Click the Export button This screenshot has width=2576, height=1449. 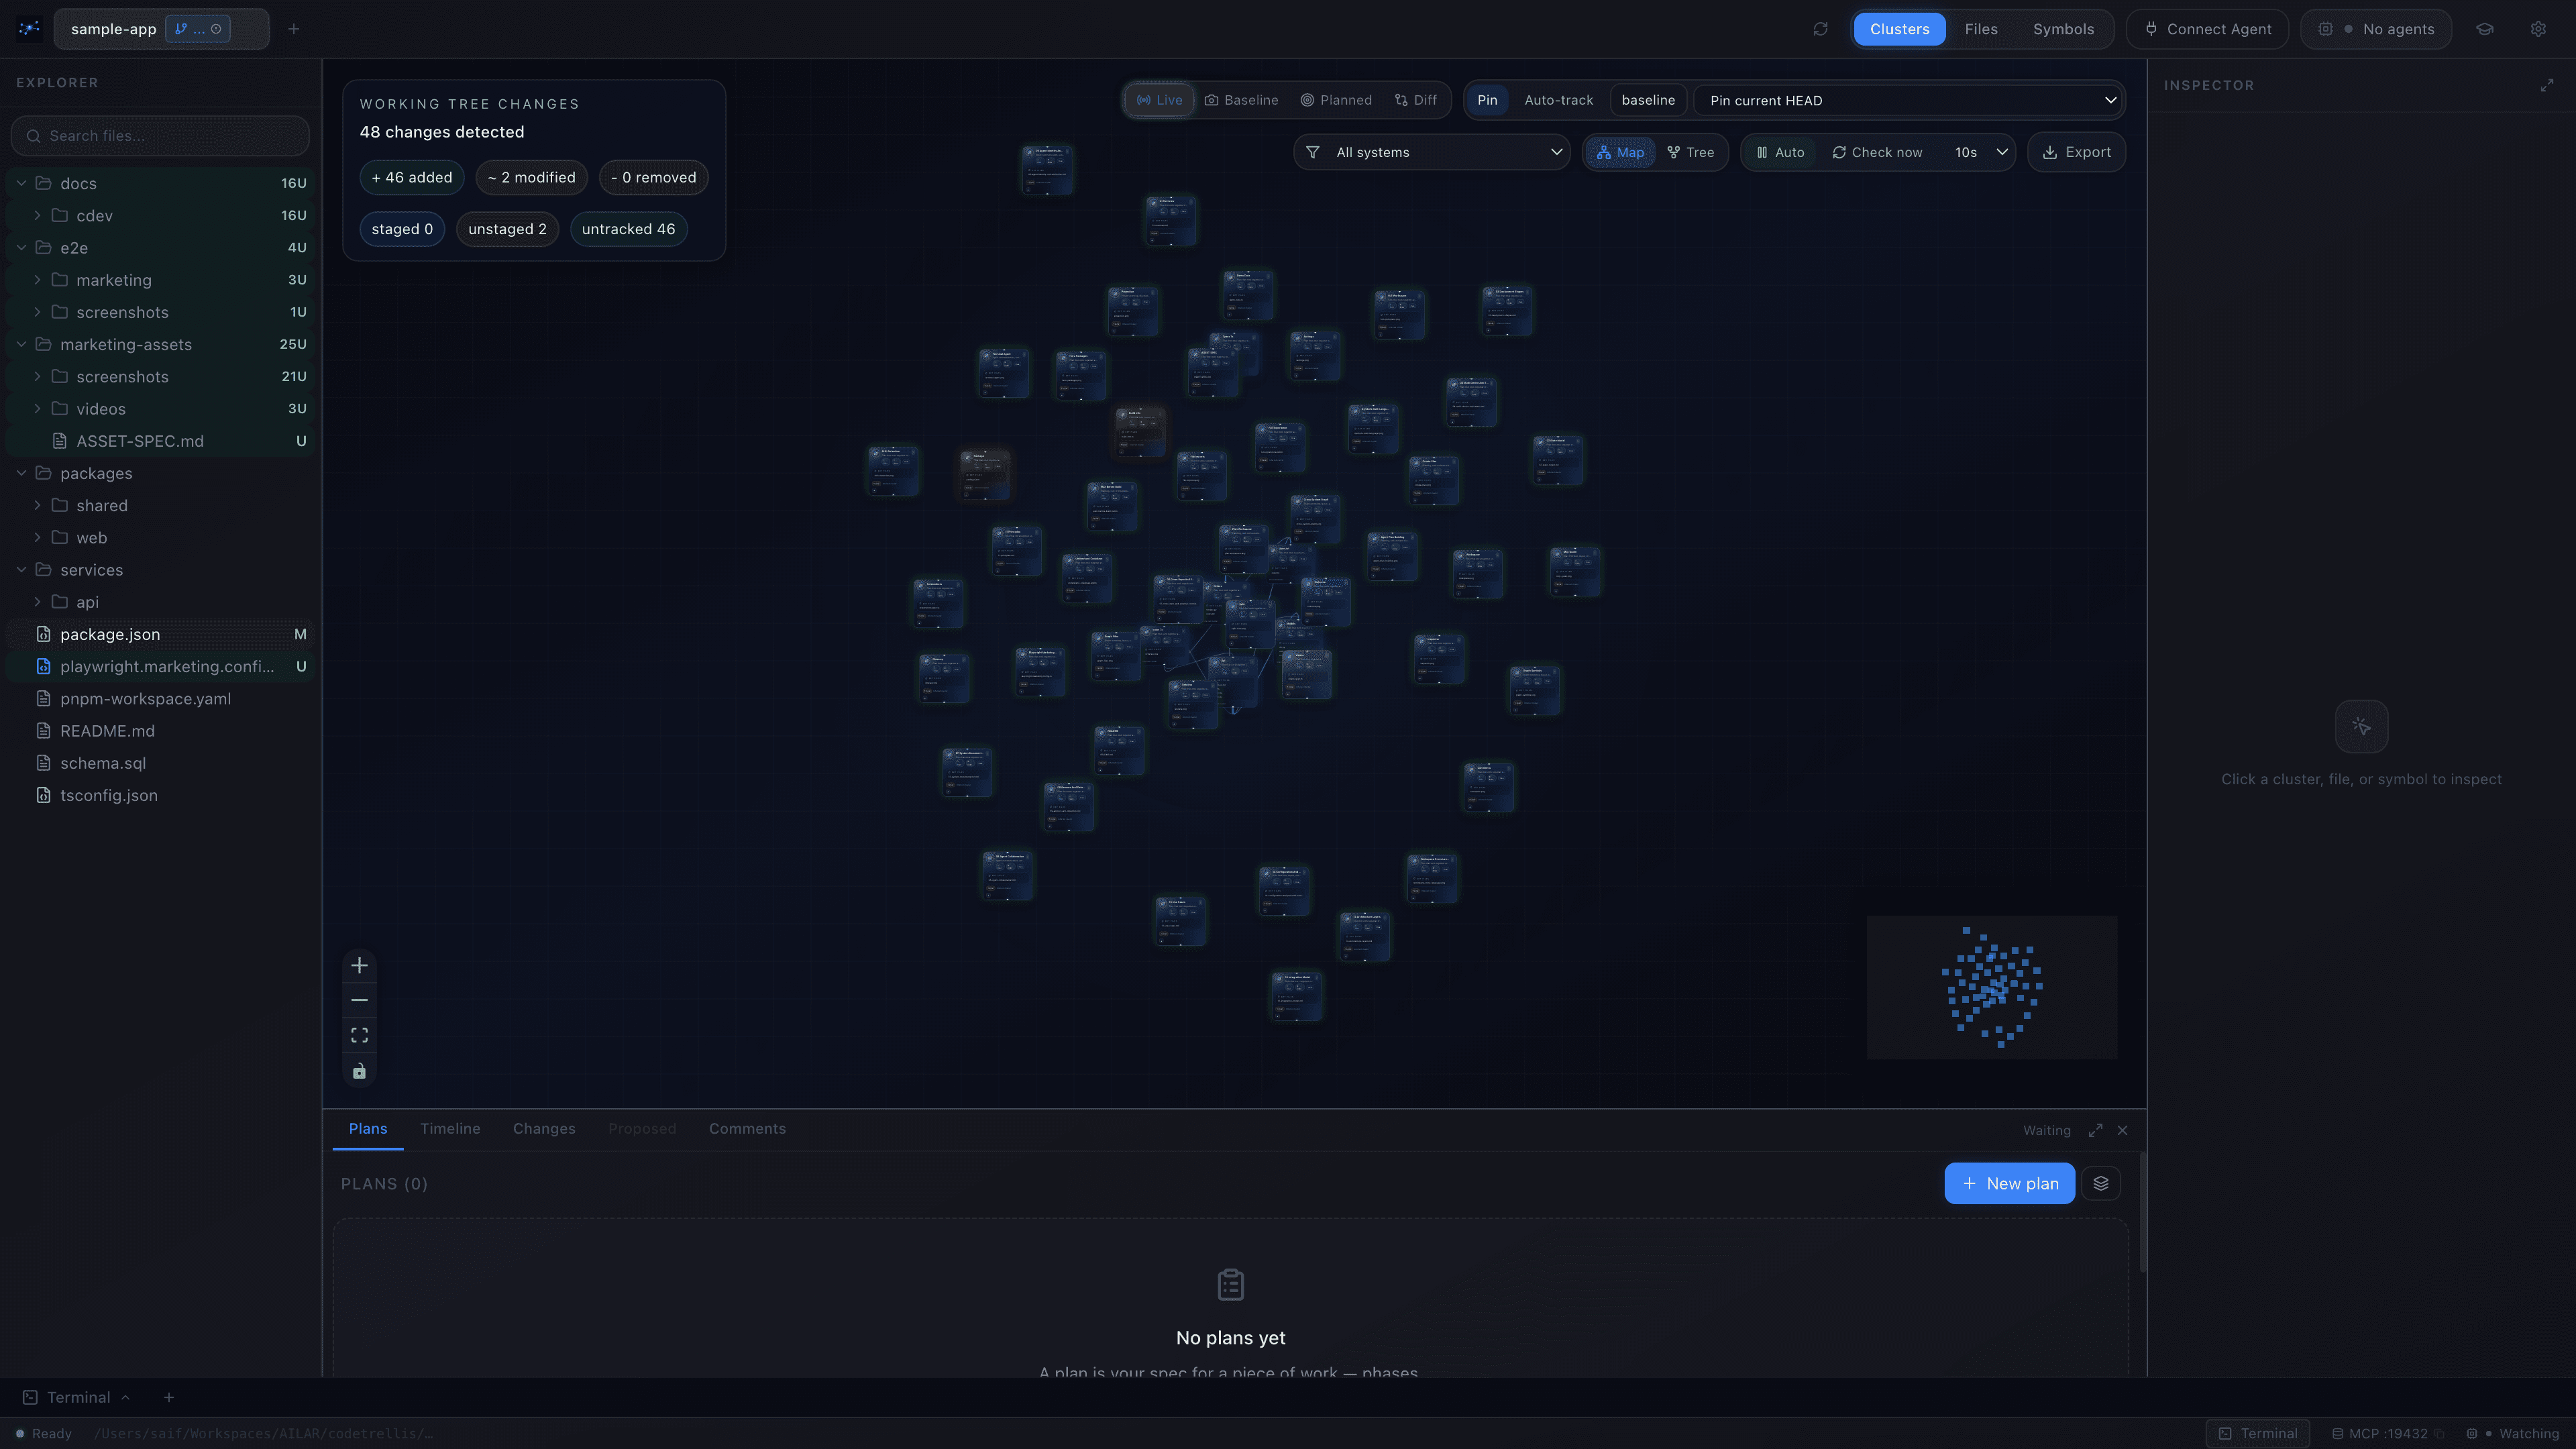2076,152
